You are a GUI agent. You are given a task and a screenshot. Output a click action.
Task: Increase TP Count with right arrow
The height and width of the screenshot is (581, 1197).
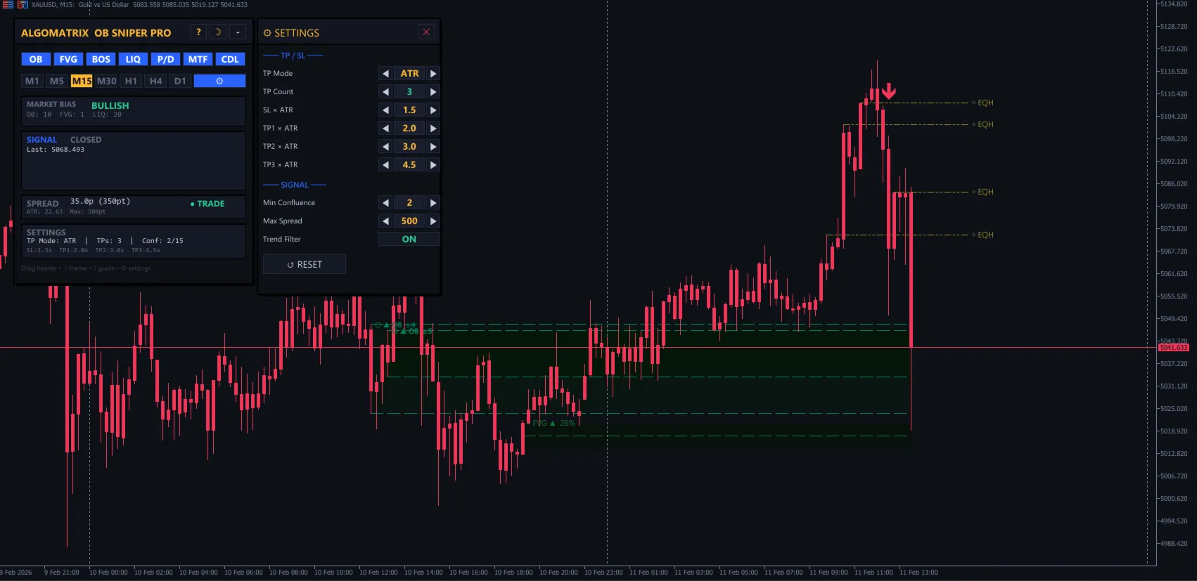433,91
